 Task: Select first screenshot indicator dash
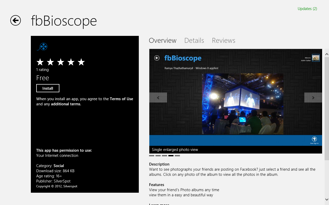pos(152,156)
